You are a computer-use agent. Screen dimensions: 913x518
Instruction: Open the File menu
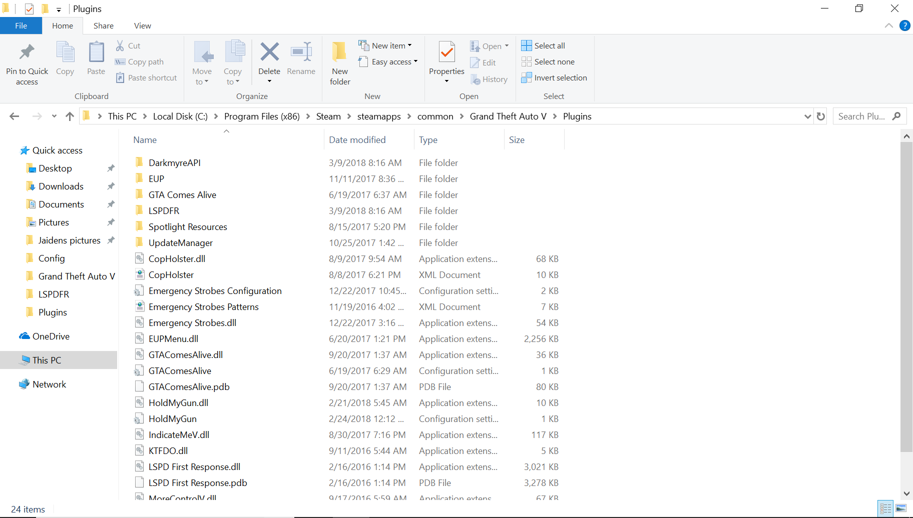click(21, 25)
